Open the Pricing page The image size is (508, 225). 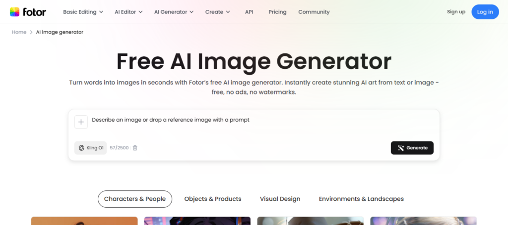tap(277, 12)
